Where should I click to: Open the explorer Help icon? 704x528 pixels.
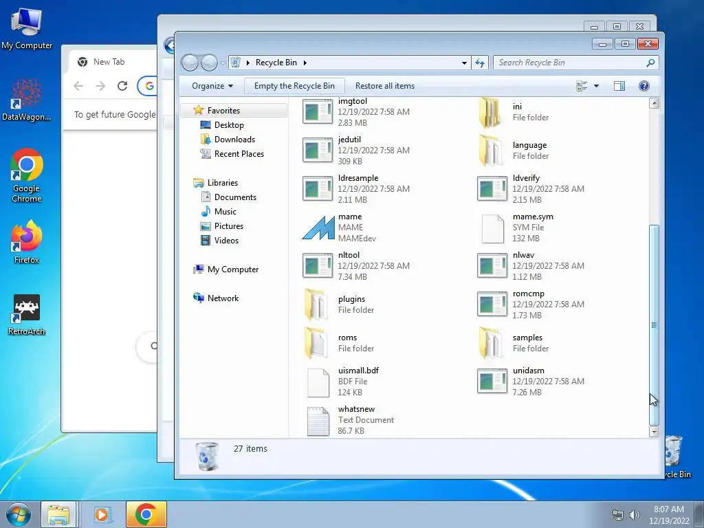[x=643, y=86]
